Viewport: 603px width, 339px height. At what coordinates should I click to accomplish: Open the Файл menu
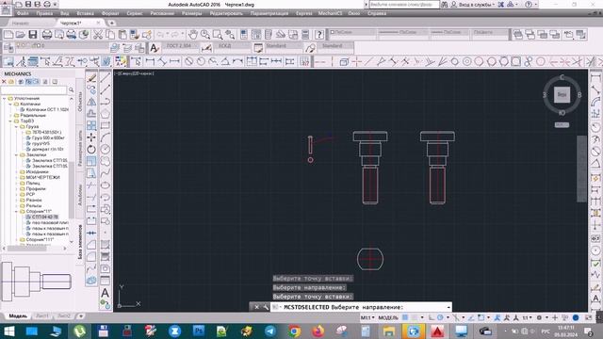[x=23, y=13]
